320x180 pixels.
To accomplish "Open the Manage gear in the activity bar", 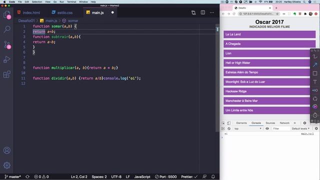I will (7, 165).
